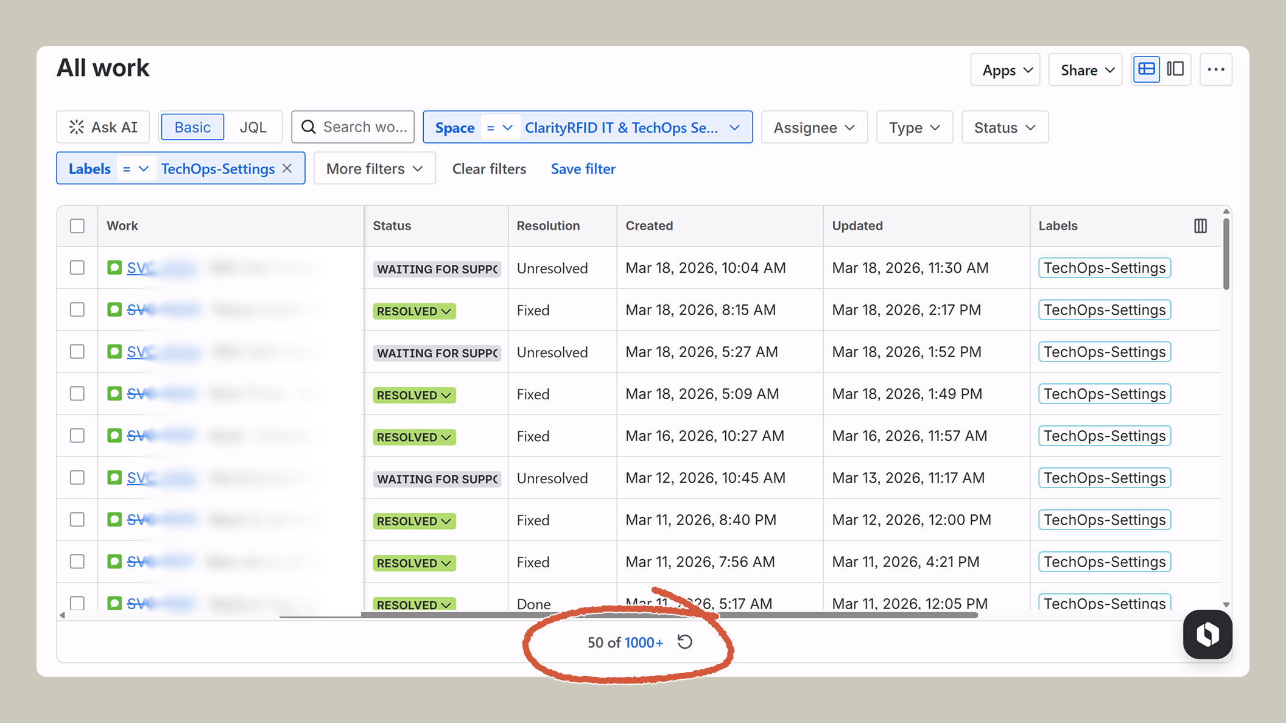Click the Labels filter chip name
The height and width of the screenshot is (723, 1286).
pyautogui.click(x=90, y=169)
